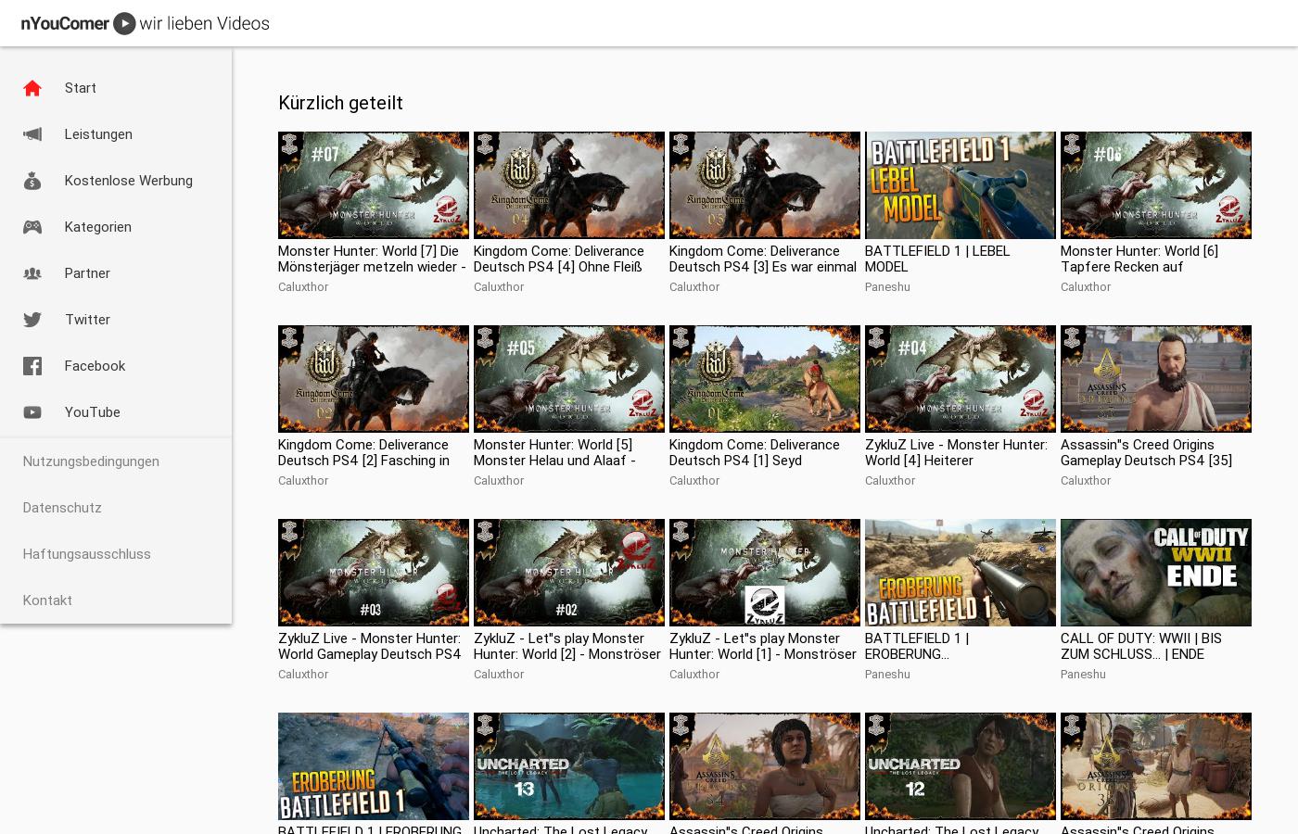Click the Twitter bird icon in sidebar

pyautogui.click(x=32, y=320)
